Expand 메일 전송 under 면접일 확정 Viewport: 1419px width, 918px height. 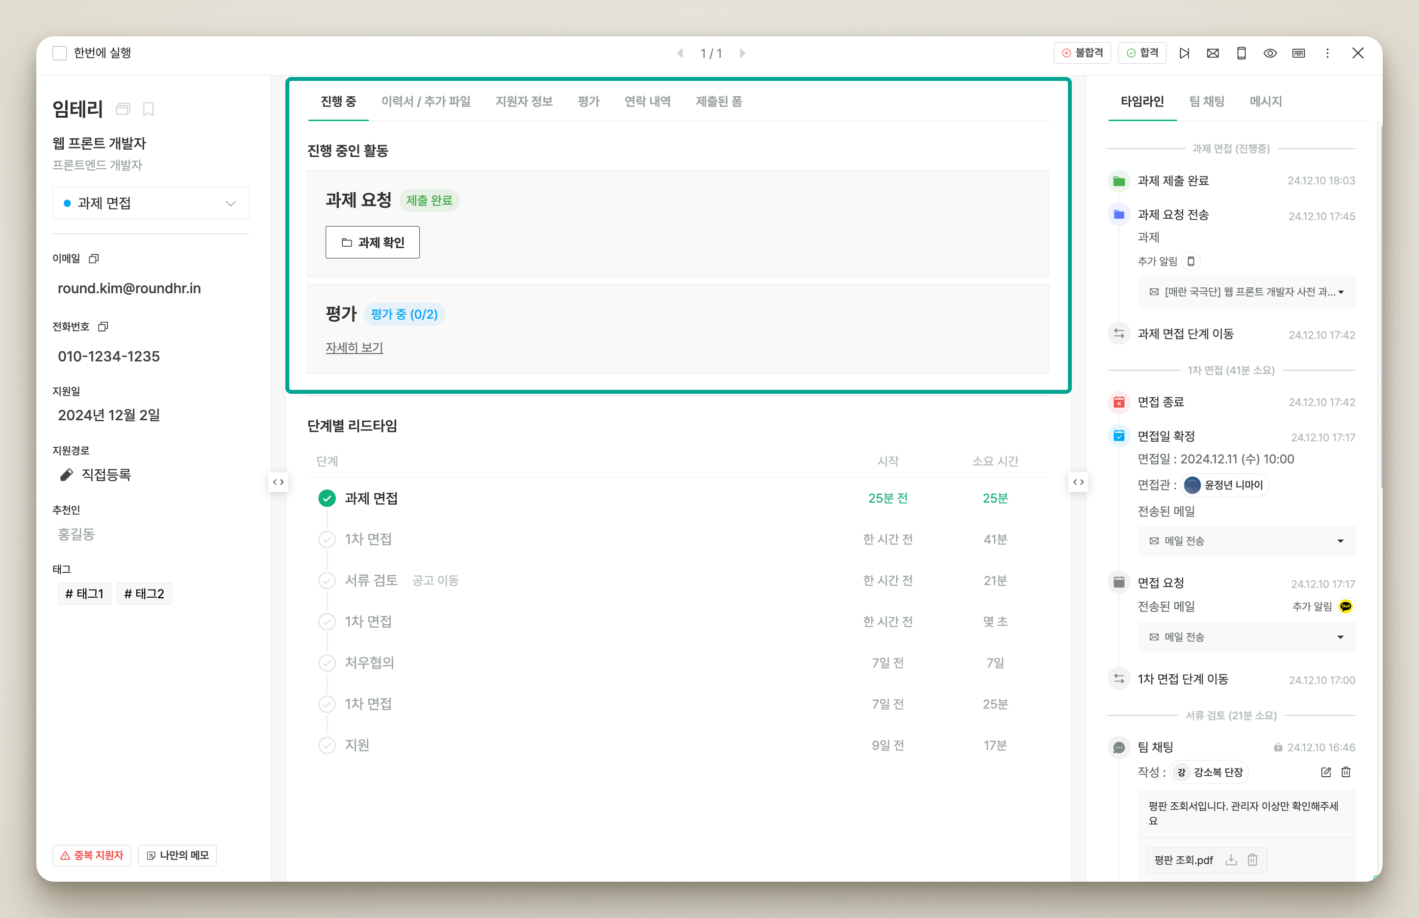click(1246, 541)
